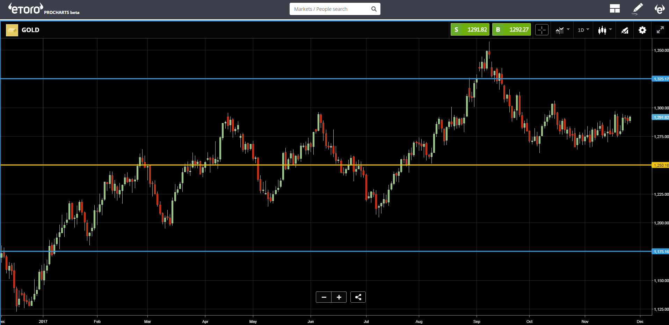
Task: Expand the chart to fullscreen
Action: (x=660, y=30)
